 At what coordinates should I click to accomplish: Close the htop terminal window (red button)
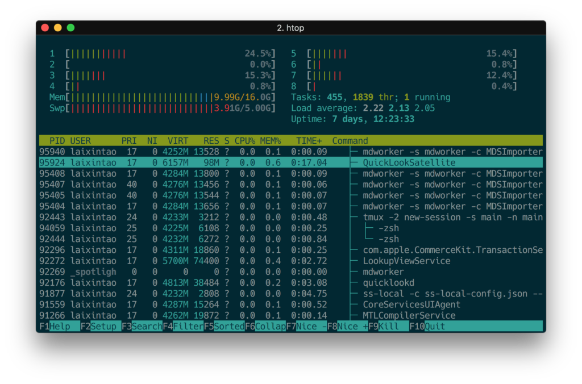45,28
